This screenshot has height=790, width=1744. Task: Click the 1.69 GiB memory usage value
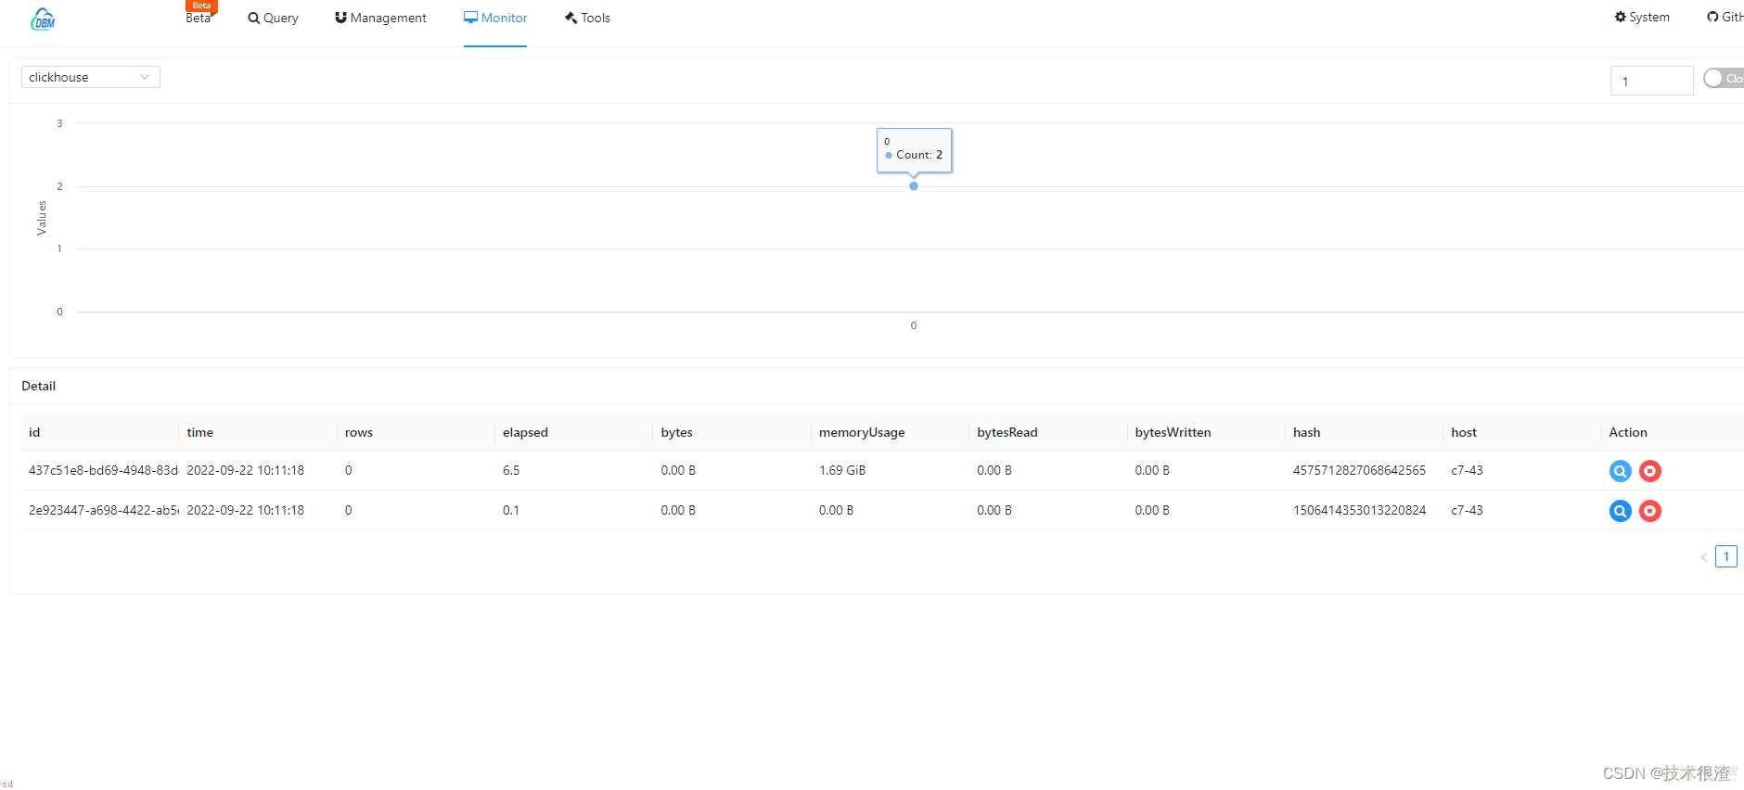(842, 470)
